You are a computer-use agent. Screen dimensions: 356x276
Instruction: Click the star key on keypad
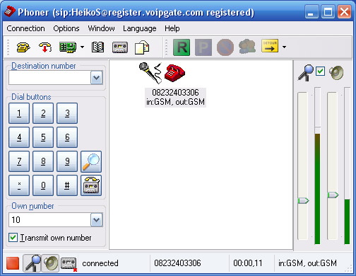19,185
